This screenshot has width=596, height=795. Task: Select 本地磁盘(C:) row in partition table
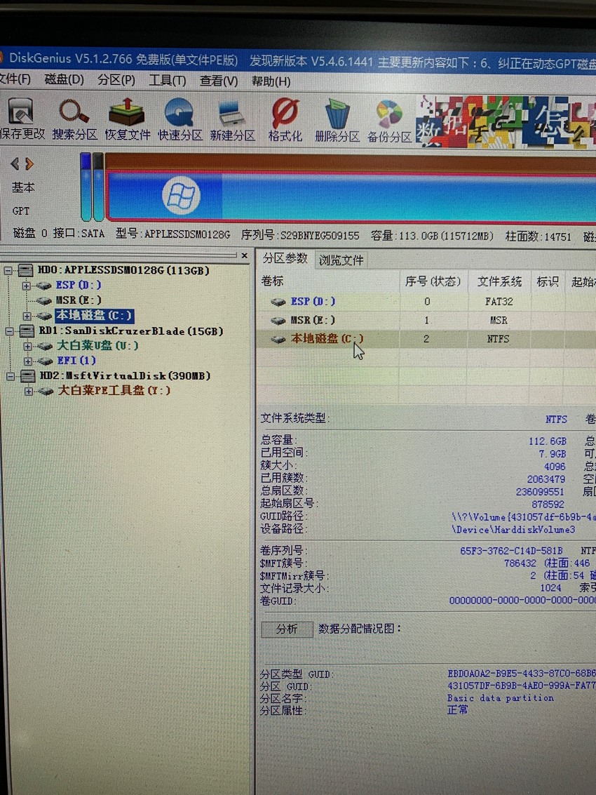point(426,339)
